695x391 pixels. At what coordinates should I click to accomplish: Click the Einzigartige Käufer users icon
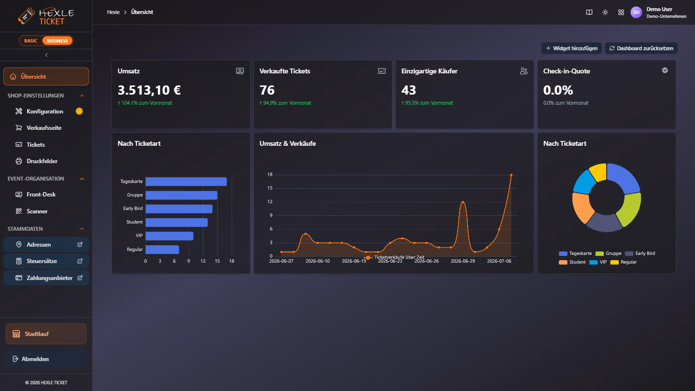[x=524, y=71]
